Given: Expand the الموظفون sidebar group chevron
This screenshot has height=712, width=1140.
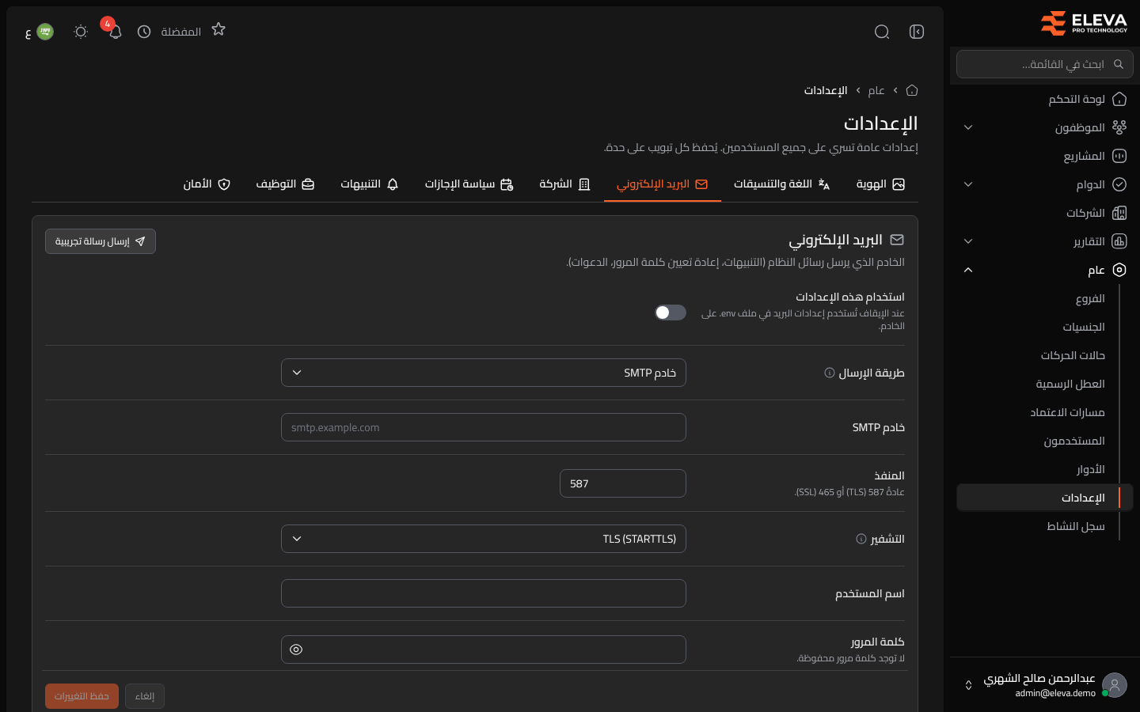Looking at the screenshot, I should click(968, 127).
